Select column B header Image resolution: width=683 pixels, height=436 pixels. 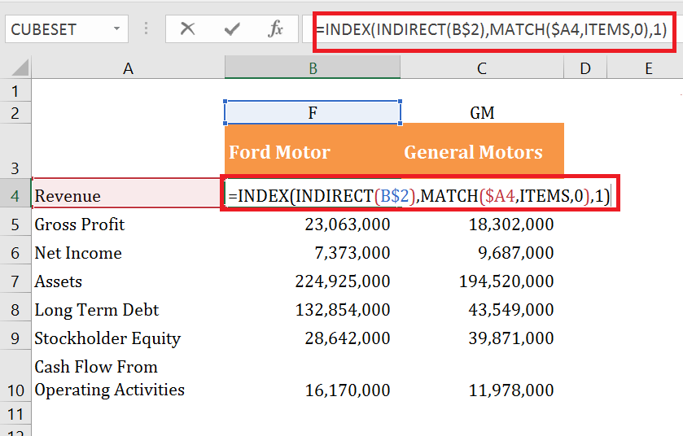coord(313,68)
